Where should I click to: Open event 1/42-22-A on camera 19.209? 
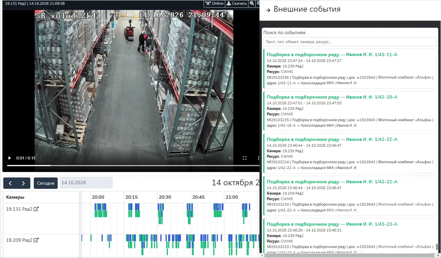[x=350, y=196]
